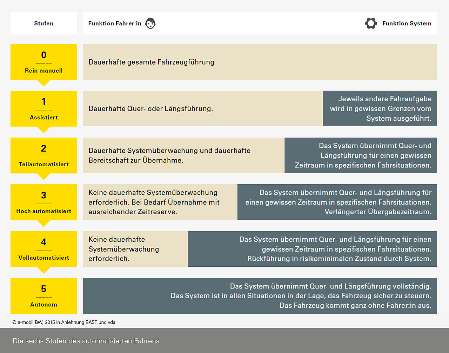The image size is (449, 353).
Task: Toggle the gray system block of level 5
Action: pos(260,296)
